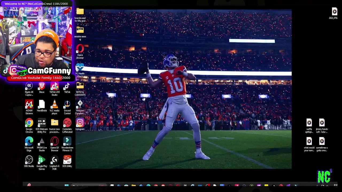
Task: Launch Wondershare Filmora 15
Action: (67, 145)
